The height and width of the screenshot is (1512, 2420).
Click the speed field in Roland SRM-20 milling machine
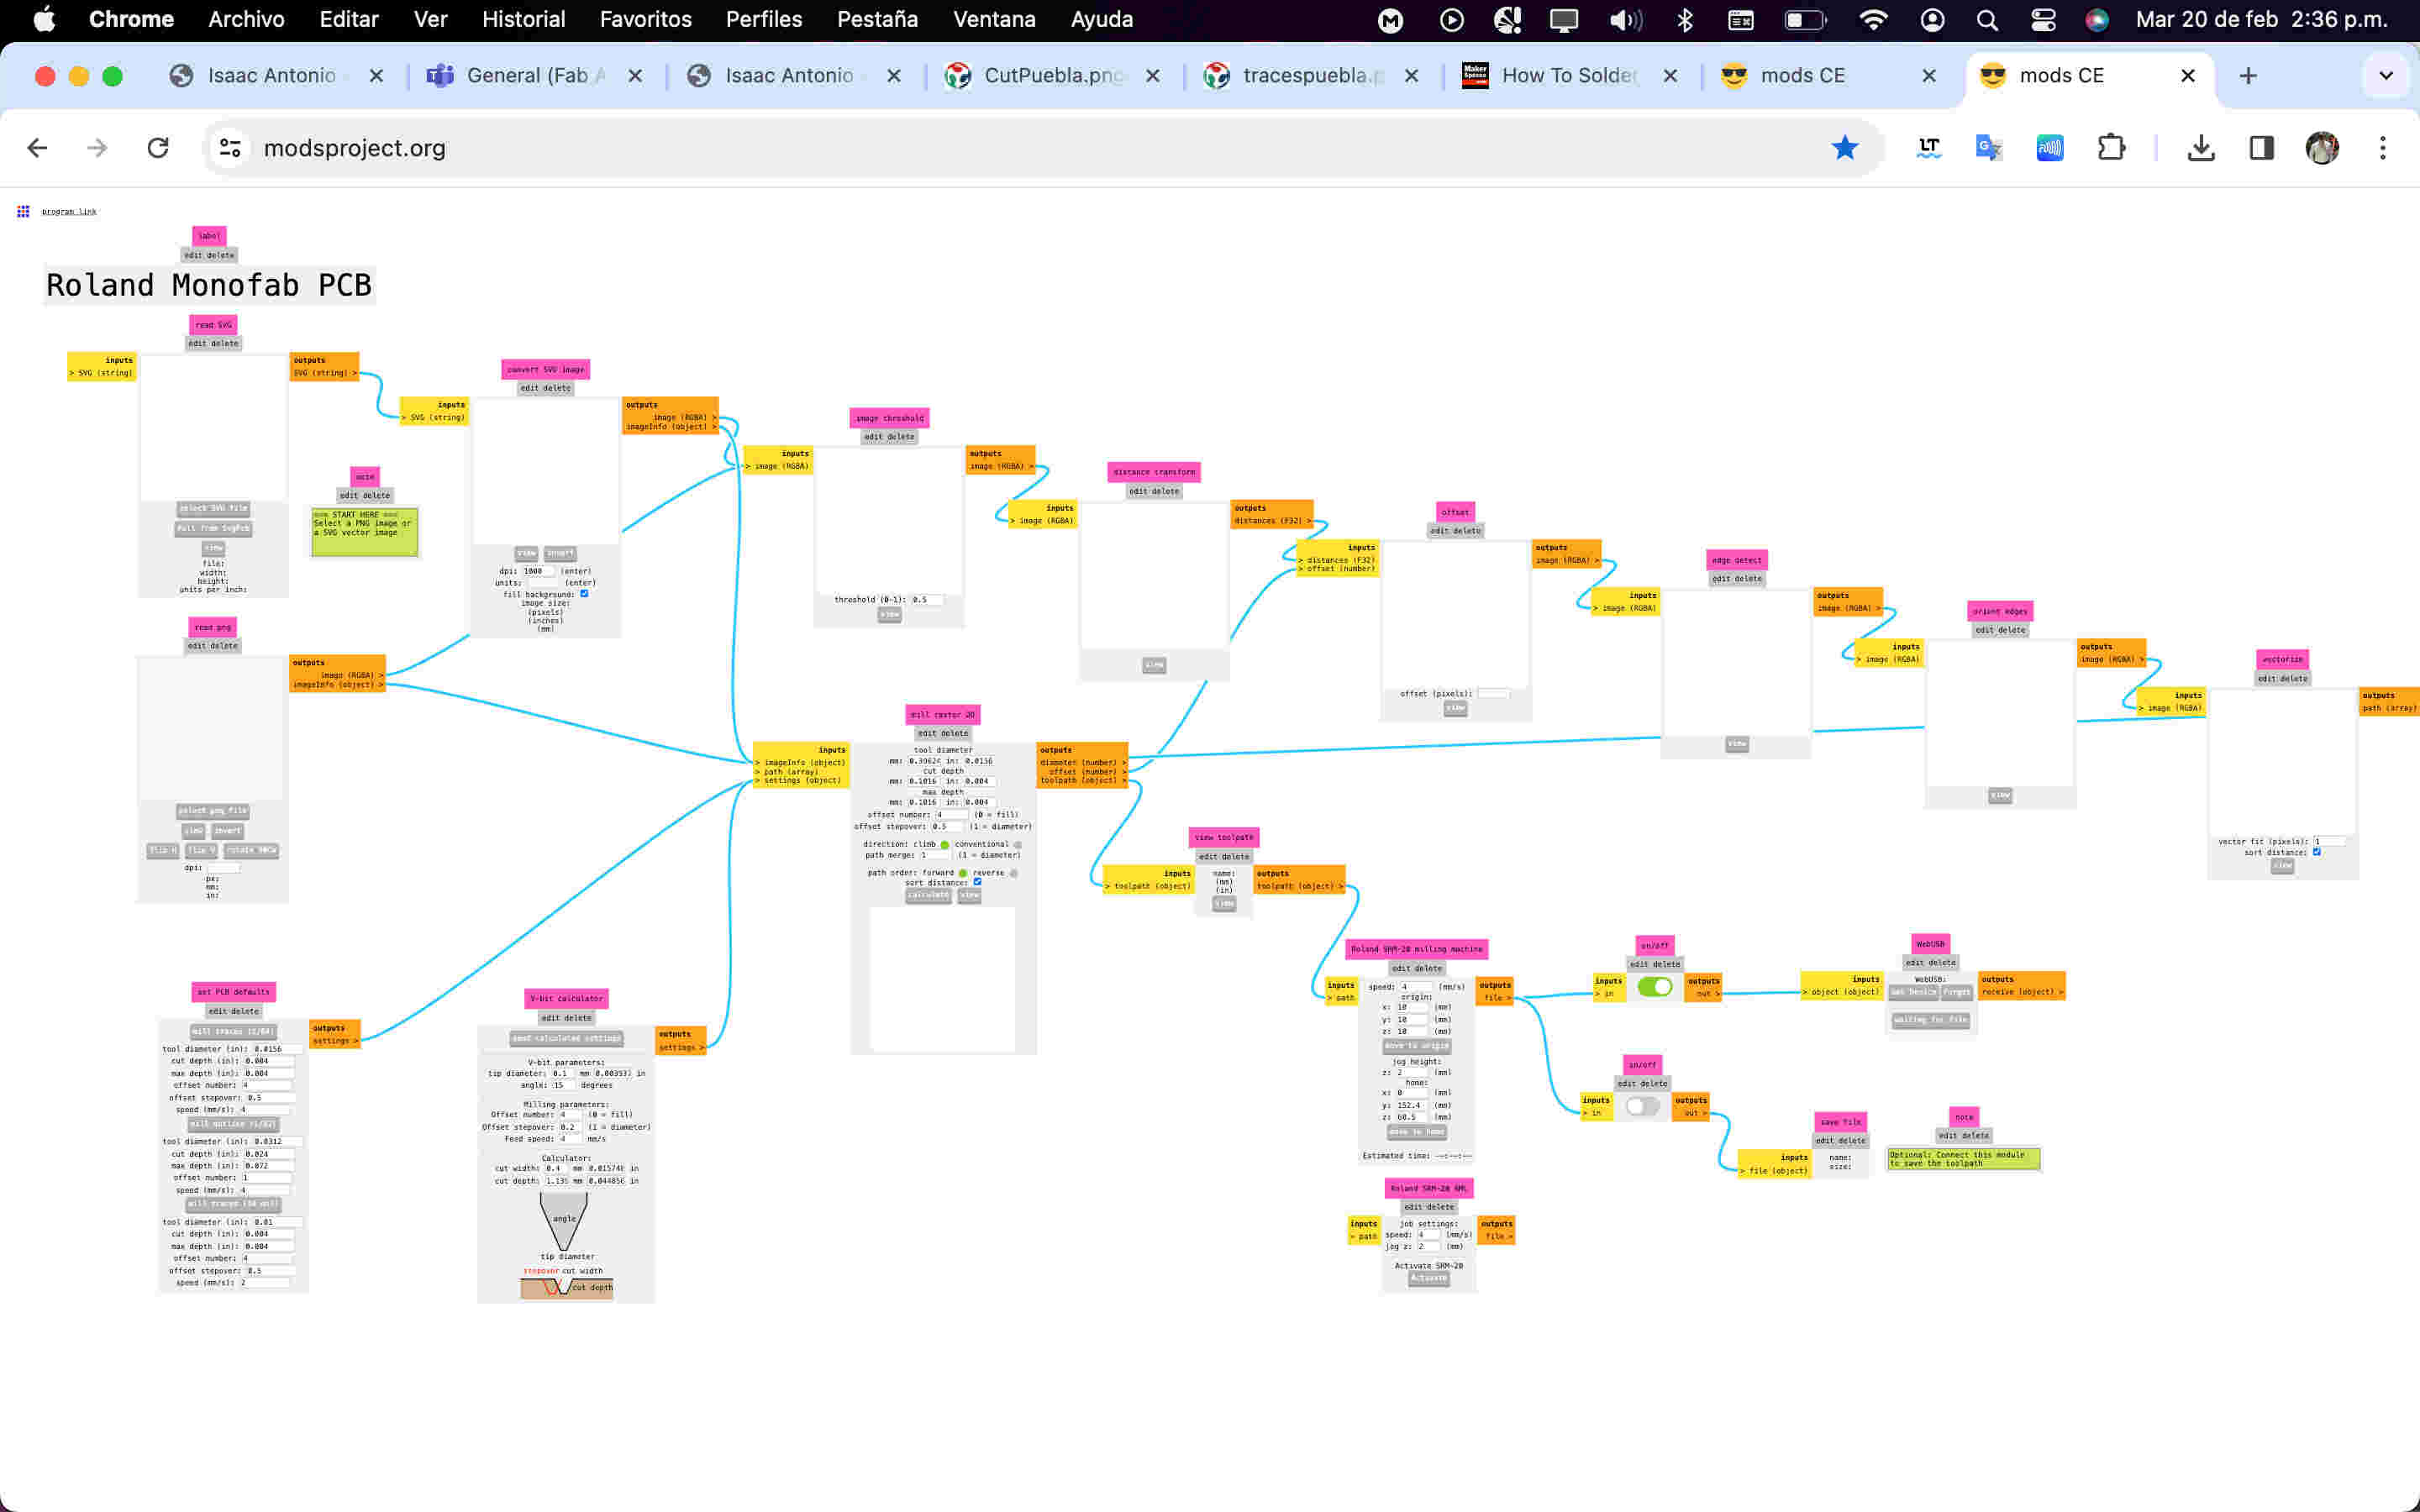point(1416,987)
